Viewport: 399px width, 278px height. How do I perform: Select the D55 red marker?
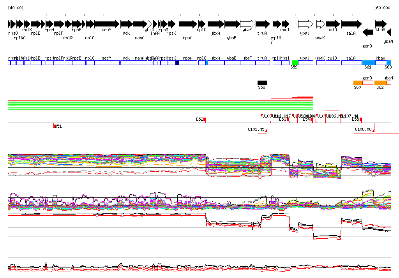tap(361, 119)
